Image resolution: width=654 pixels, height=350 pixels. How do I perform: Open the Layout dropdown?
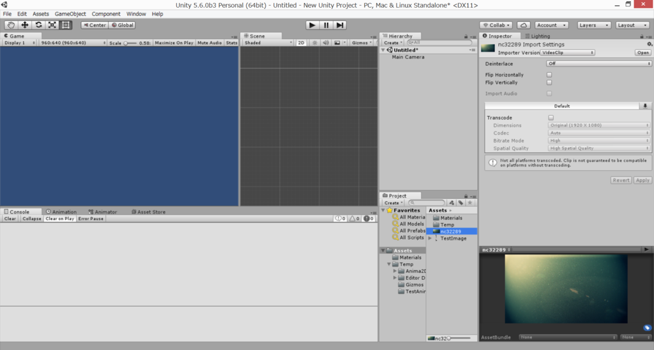point(632,25)
